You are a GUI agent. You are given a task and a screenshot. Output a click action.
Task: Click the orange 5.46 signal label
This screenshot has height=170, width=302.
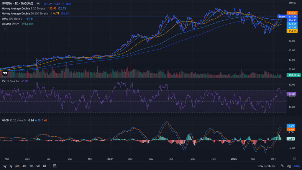291,130
